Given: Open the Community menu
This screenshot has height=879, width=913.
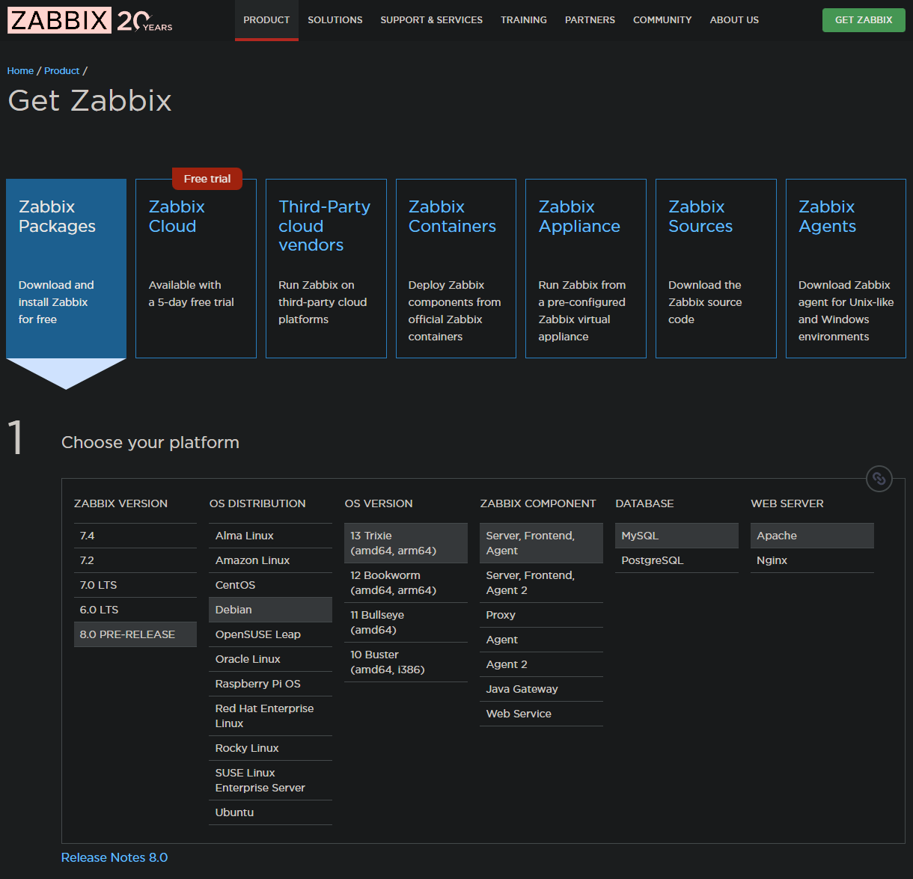Looking at the screenshot, I should (x=662, y=20).
